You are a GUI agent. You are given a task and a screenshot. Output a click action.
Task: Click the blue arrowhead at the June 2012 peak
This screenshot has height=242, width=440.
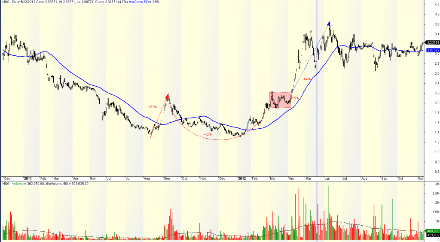[x=329, y=24]
